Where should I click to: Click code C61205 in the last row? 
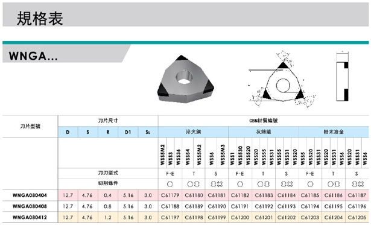pos(357,217)
